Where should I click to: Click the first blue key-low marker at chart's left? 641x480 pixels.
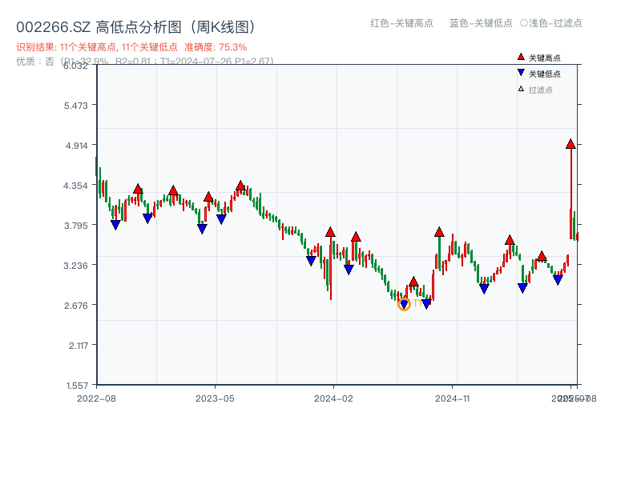(x=115, y=225)
